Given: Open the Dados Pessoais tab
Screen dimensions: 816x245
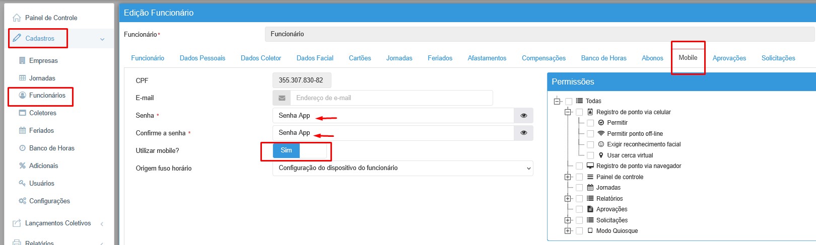Looking at the screenshot, I should (x=202, y=58).
